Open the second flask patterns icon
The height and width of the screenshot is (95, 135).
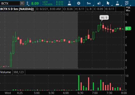point(117,3)
